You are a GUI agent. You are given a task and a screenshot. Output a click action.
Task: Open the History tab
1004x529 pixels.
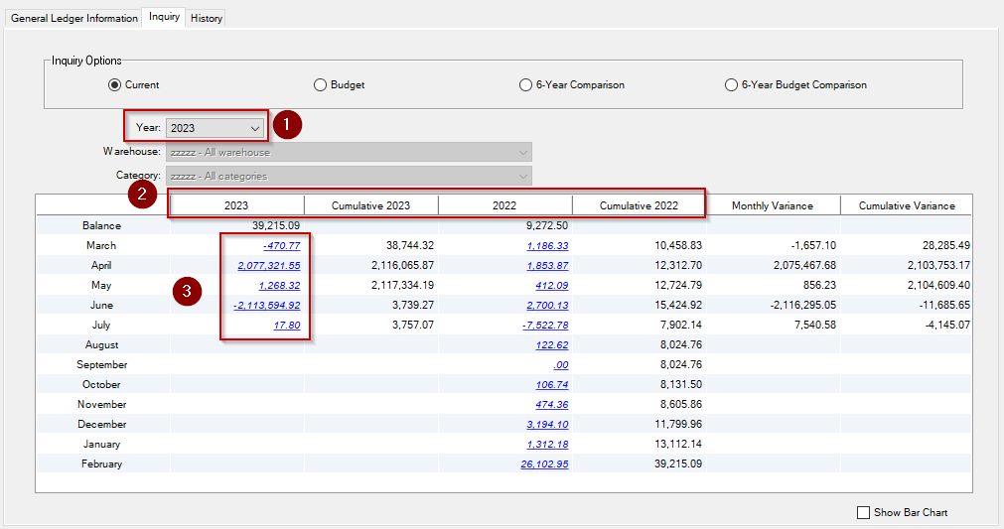[x=207, y=19]
